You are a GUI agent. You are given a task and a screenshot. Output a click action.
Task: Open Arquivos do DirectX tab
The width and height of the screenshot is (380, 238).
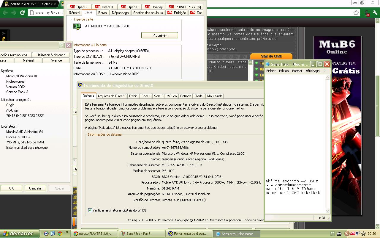(112, 96)
